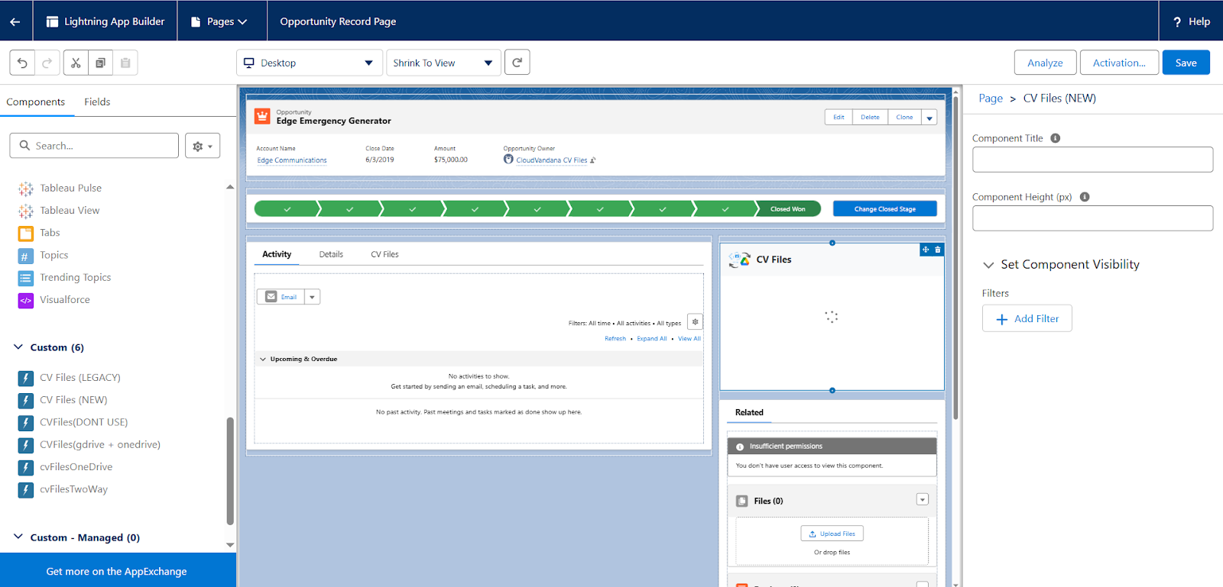Click the Closed Won stage in path
The image size is (1223, 587).
788,208
